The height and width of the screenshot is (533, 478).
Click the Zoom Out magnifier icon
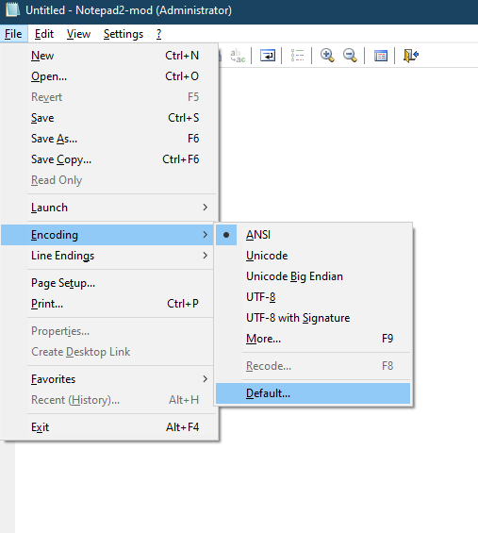(x=350, y=56)
